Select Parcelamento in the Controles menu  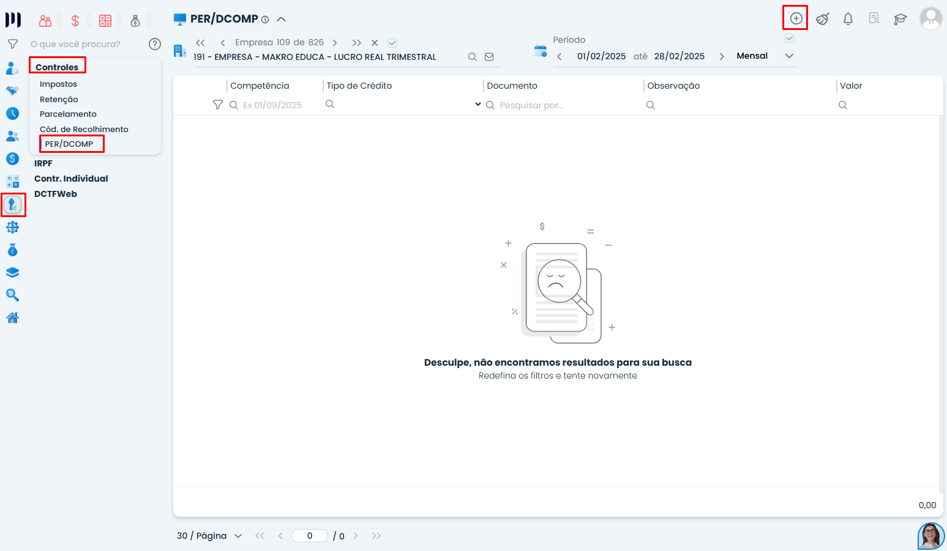68,114
